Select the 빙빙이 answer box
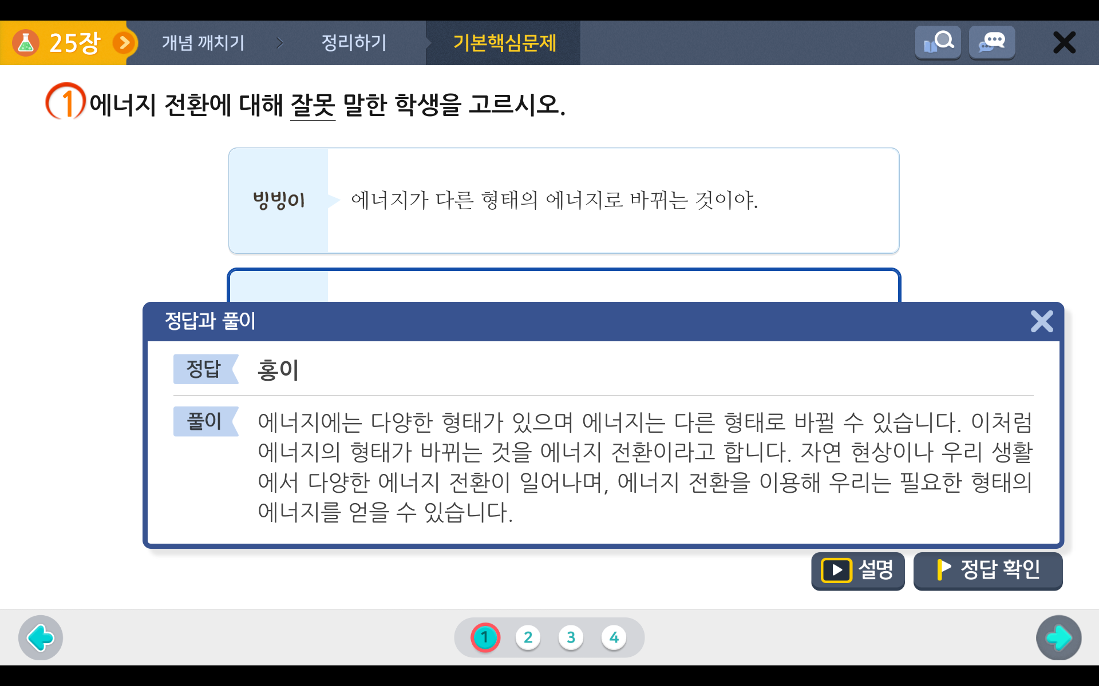 coord(563,200)
